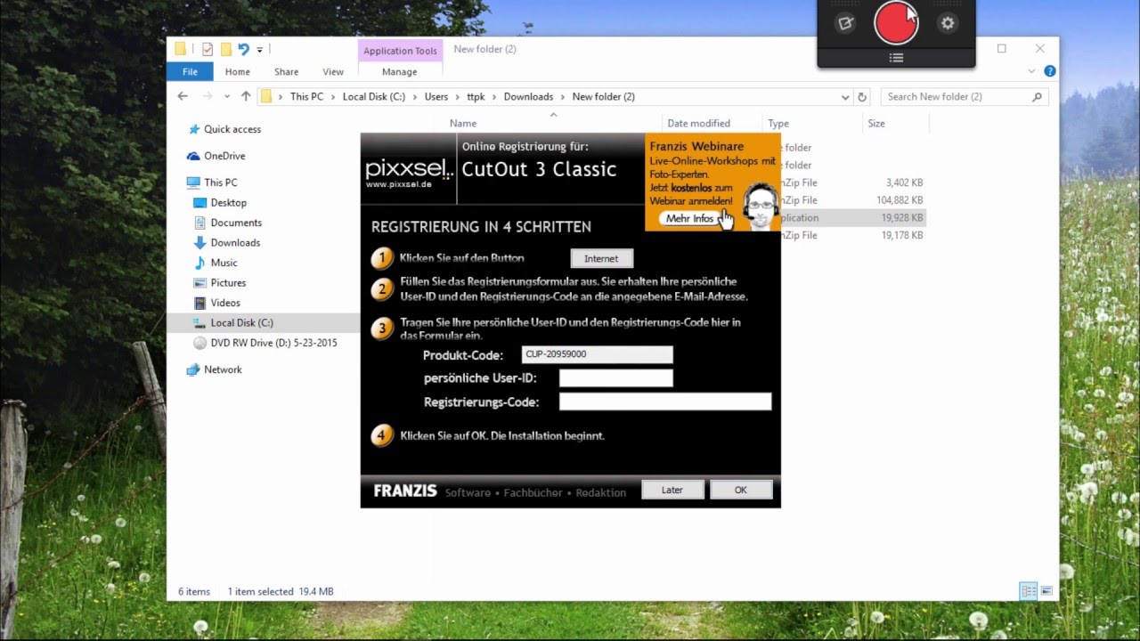Click the Later button
Viewport: 1140px width, 641px height.
tap(672, 490)
